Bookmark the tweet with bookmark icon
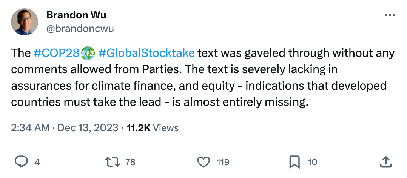The height and width of the screenshot is (178, 407). (x=294, y=162)
